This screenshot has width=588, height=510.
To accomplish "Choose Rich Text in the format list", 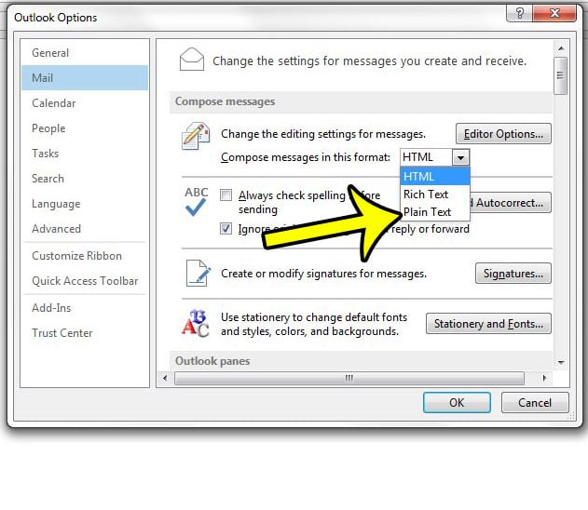I will [x=435, y=195].
